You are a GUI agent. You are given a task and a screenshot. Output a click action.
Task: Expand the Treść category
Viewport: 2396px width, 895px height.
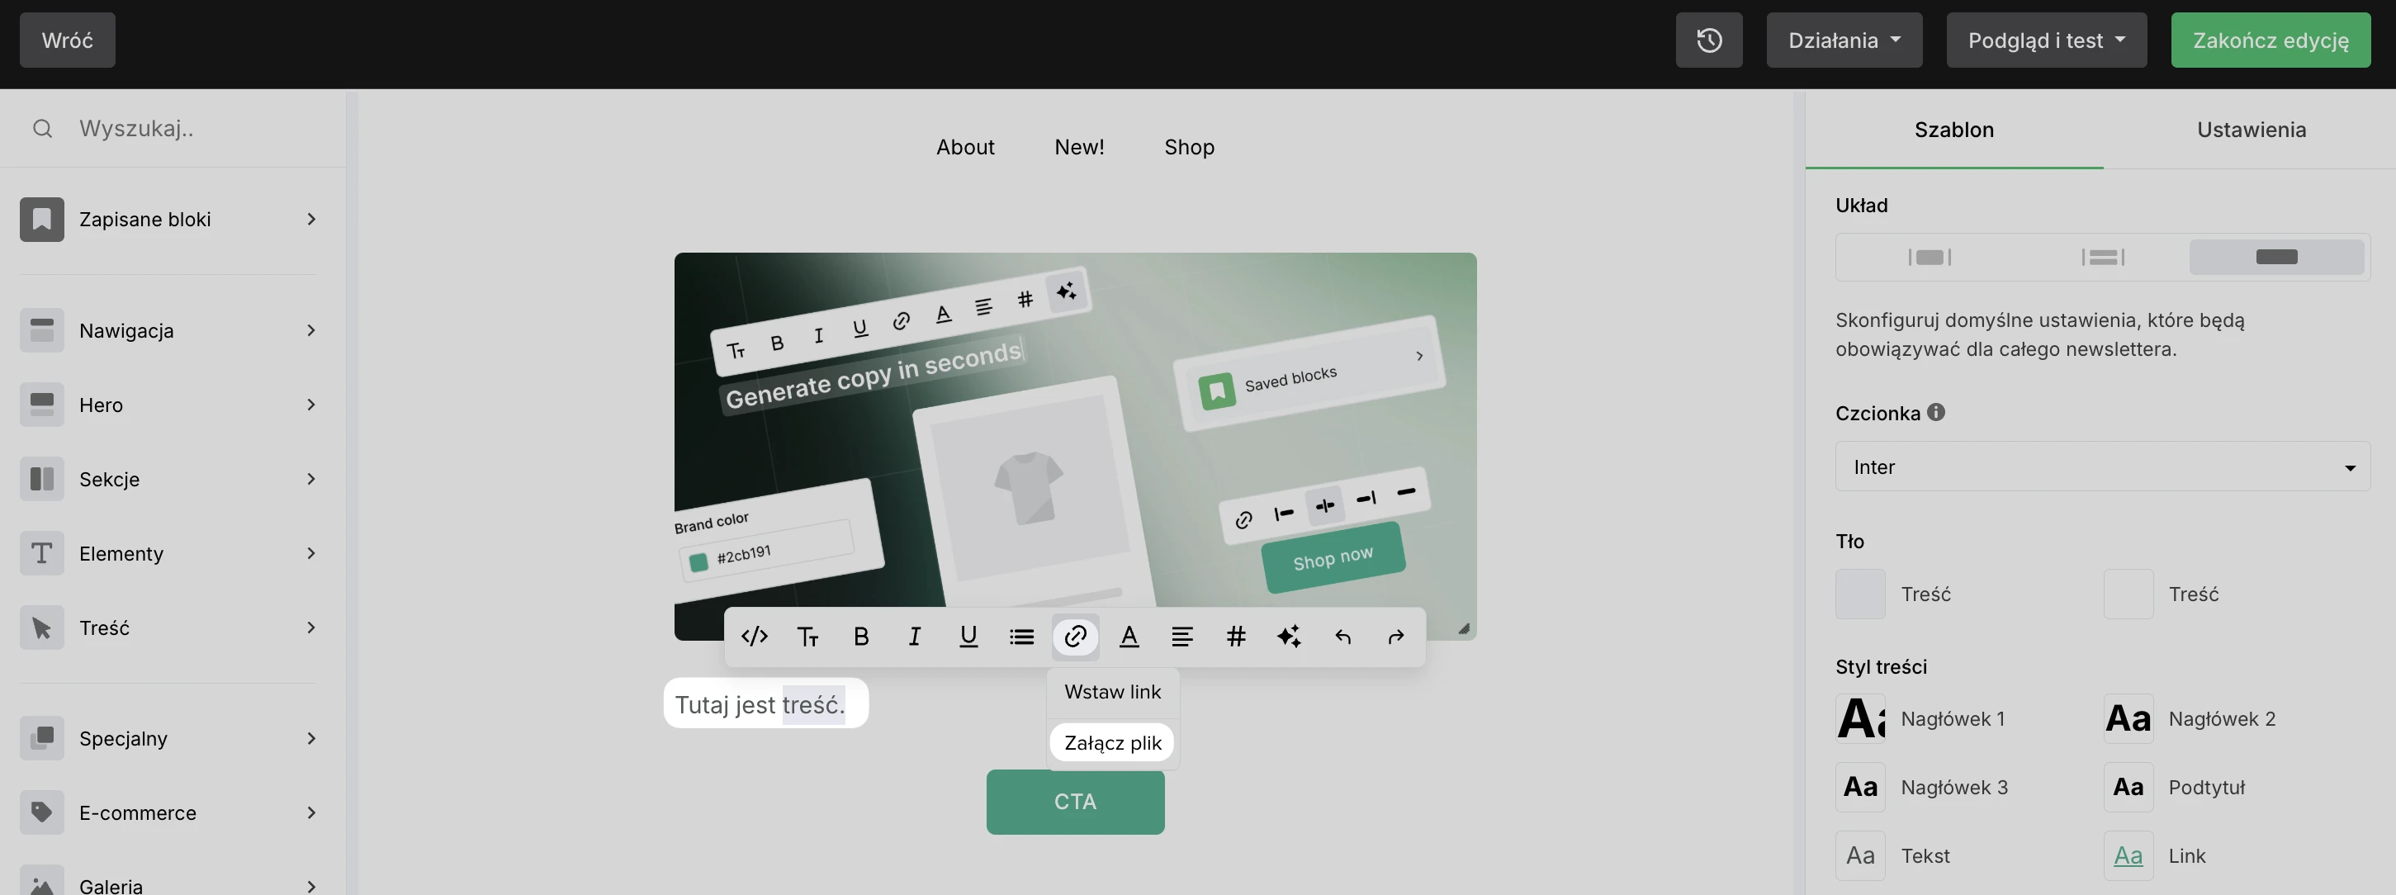[311, 628]
